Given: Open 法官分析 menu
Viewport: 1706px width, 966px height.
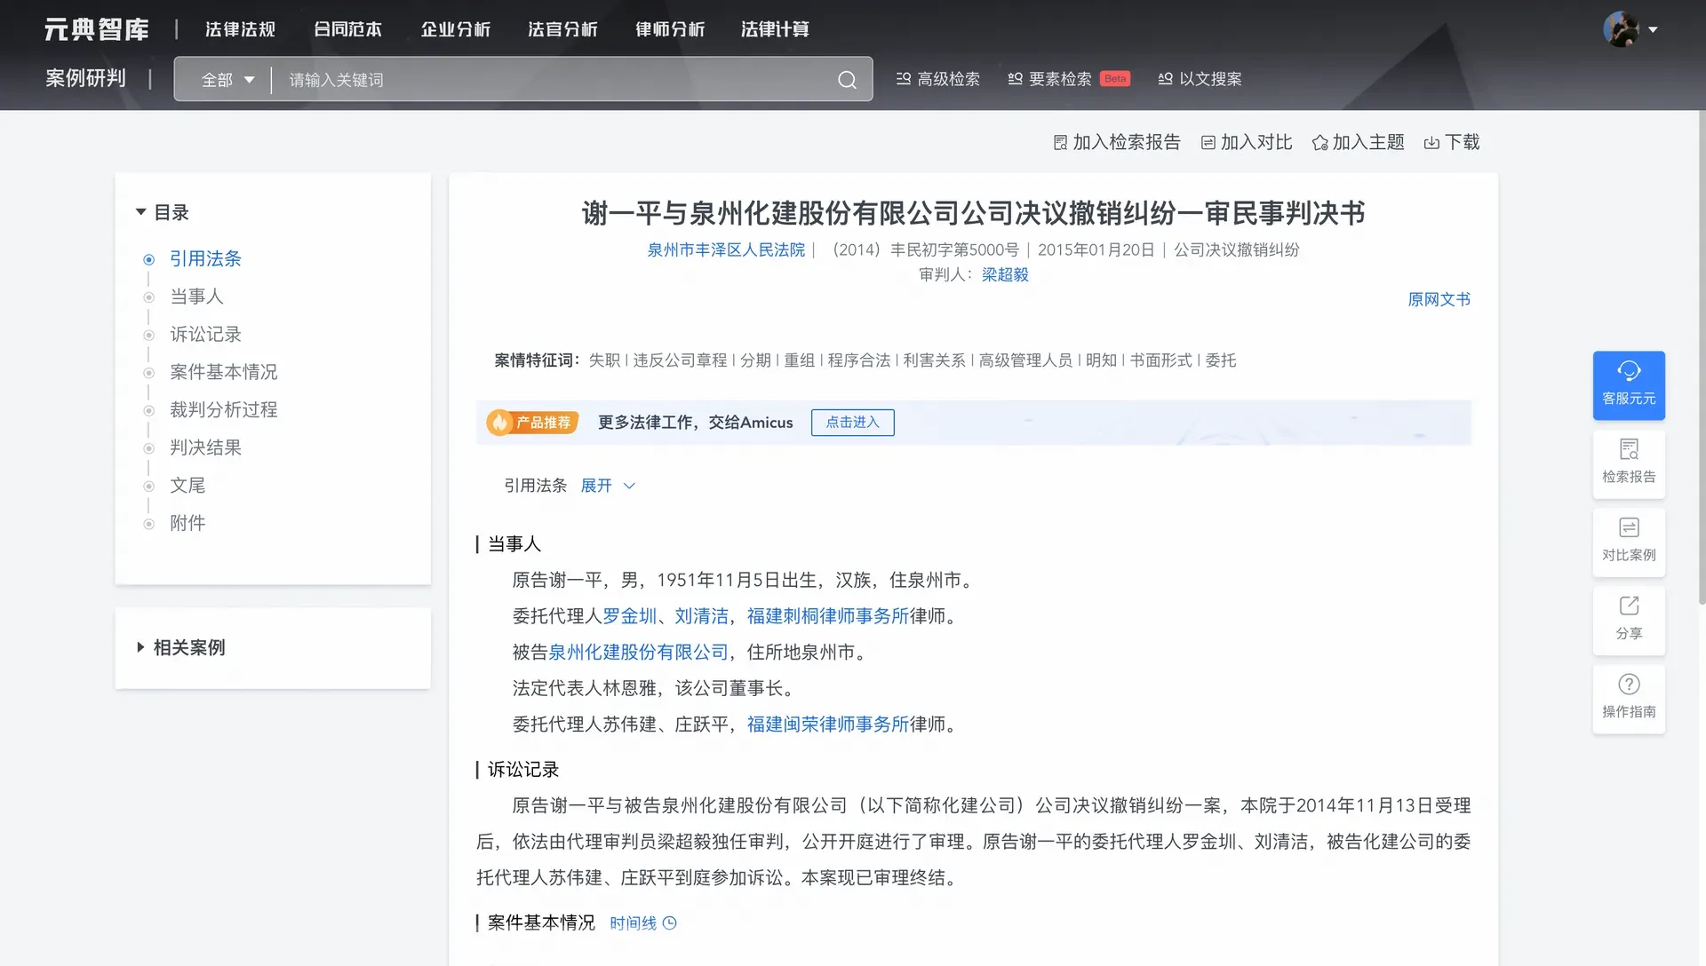Looking at the screenshot, I should pyautogui.click(x=562, y=29).
